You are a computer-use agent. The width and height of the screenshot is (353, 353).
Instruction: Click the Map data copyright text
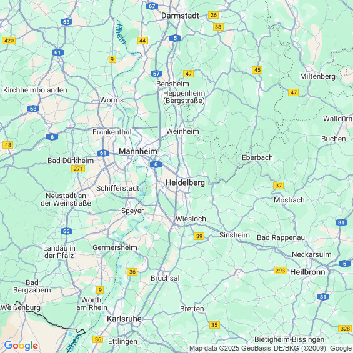[x=271, y=348]
